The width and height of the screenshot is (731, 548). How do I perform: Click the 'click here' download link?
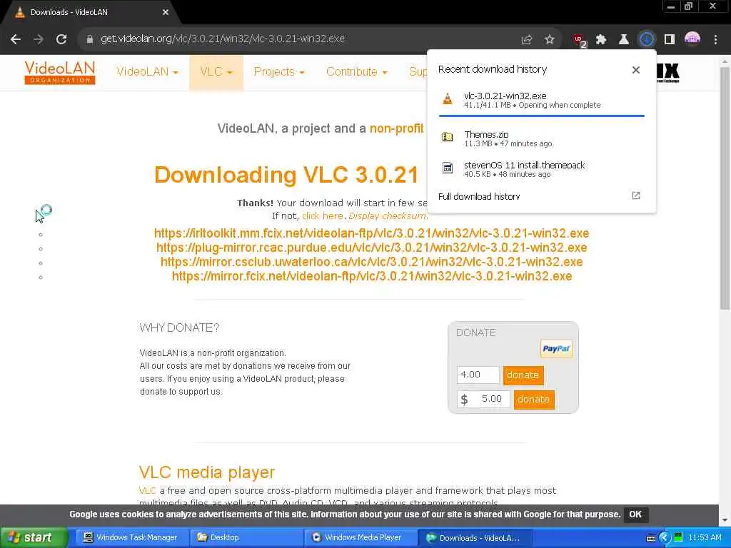point(322,216)
